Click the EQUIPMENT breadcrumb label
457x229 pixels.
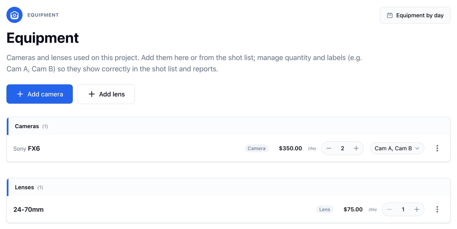(x=43, y=15)
